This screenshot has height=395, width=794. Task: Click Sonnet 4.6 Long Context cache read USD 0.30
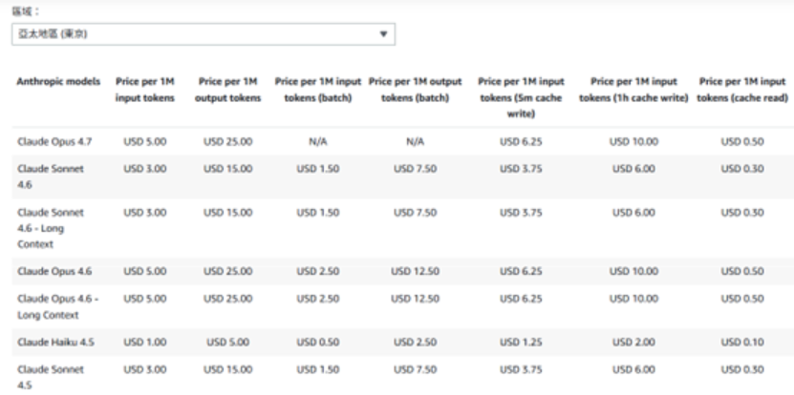[742, 213]
